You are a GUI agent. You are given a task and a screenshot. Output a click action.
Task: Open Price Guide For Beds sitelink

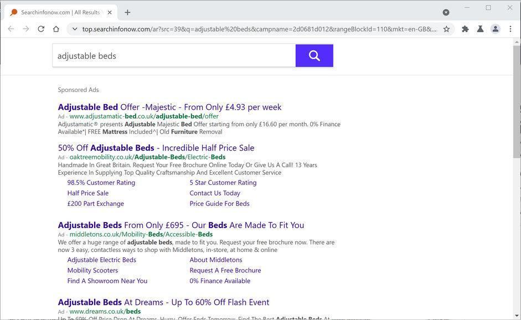(x=219, y=204)
